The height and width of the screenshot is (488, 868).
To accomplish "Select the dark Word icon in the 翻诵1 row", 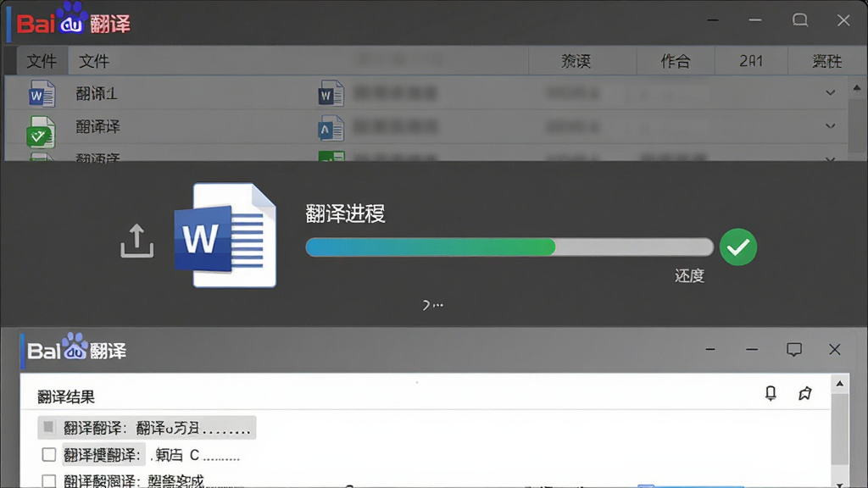I will 331,93.
